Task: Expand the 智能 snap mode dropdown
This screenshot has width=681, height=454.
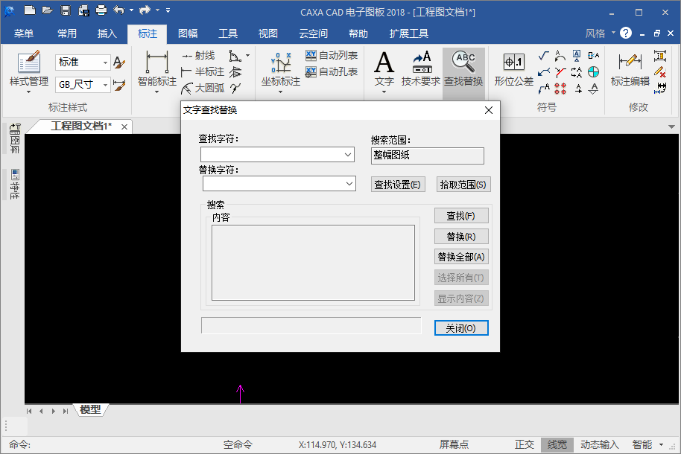Action: [x=661, y=444]
